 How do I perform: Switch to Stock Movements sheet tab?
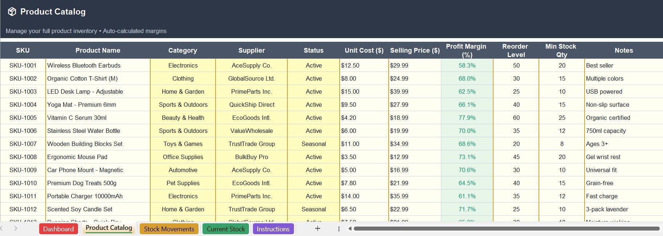click(x=169, y=229)
